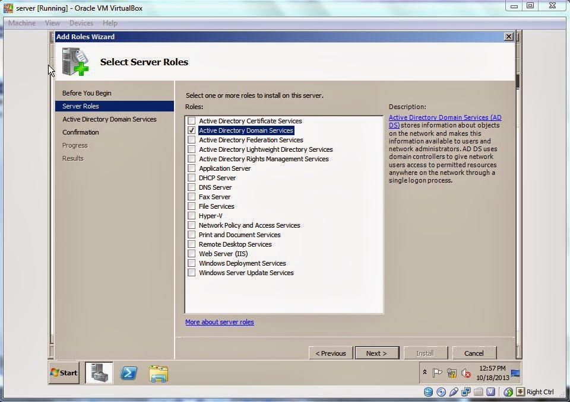Viewport: 570px width, 402px height.
Task: Open the 12:57 PM clock and date
Action: (493, 373)
